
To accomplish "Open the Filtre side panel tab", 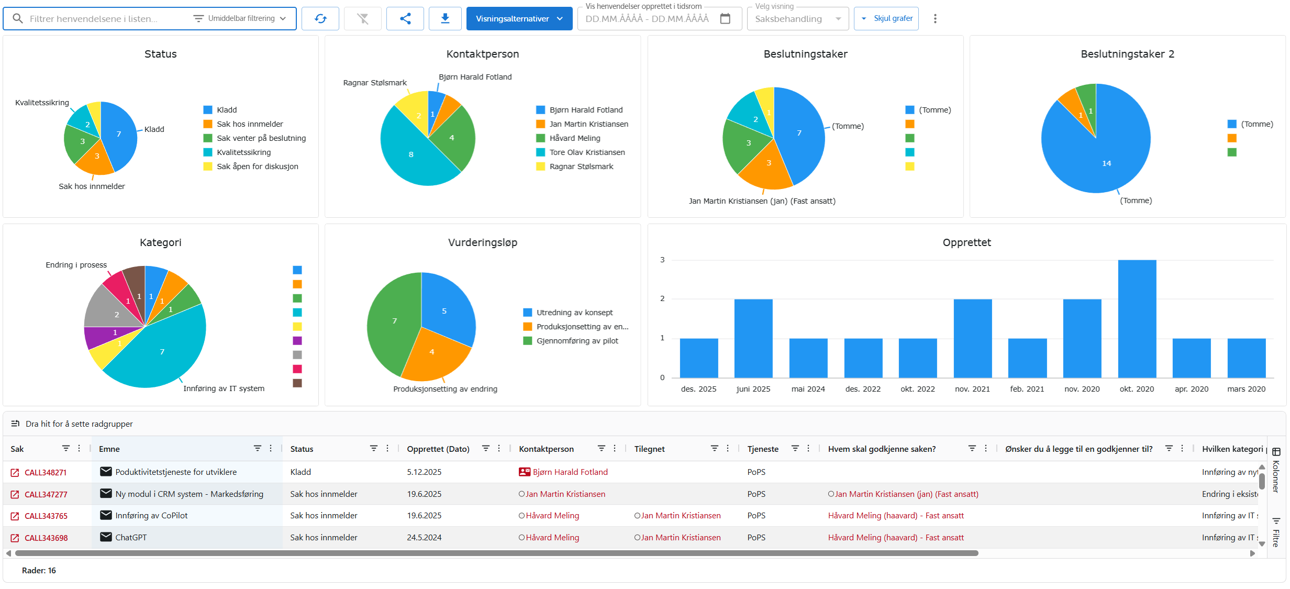I will tap(1276, 532).
